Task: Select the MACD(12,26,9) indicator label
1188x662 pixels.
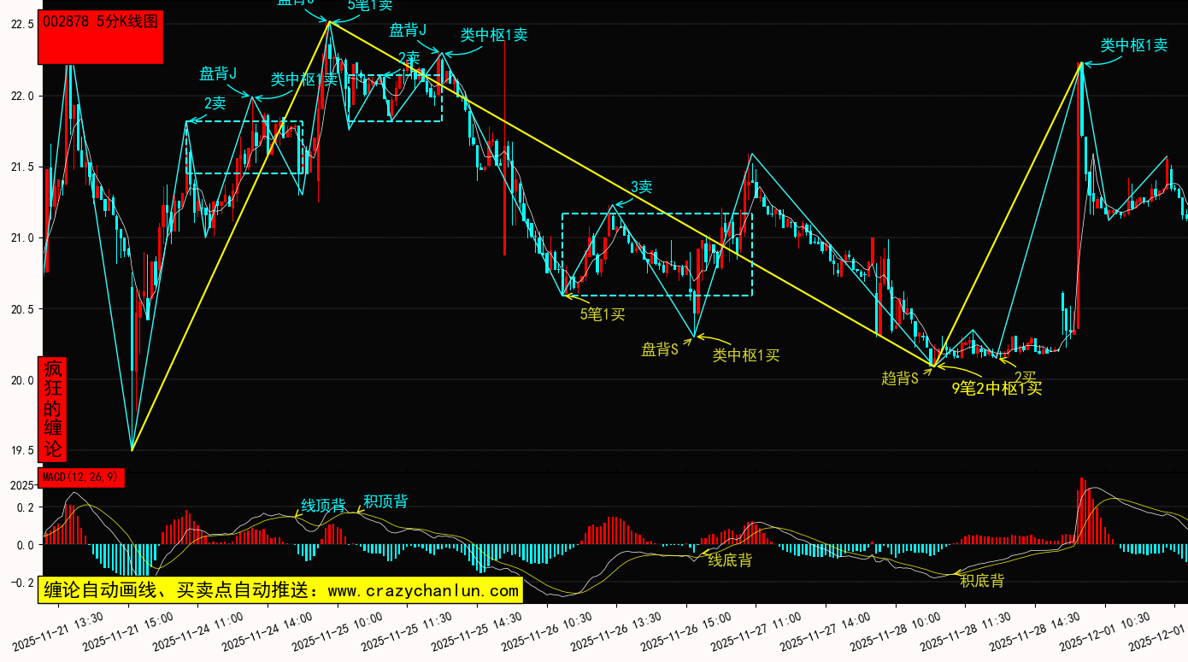Action: click(81, 477)
